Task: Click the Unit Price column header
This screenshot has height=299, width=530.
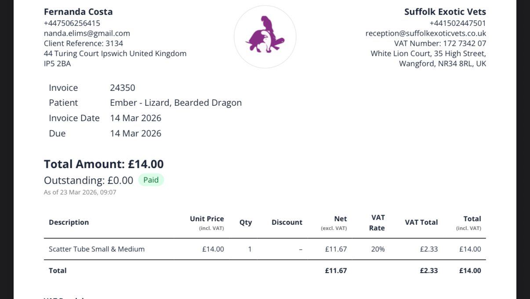Action: (207, 219)
